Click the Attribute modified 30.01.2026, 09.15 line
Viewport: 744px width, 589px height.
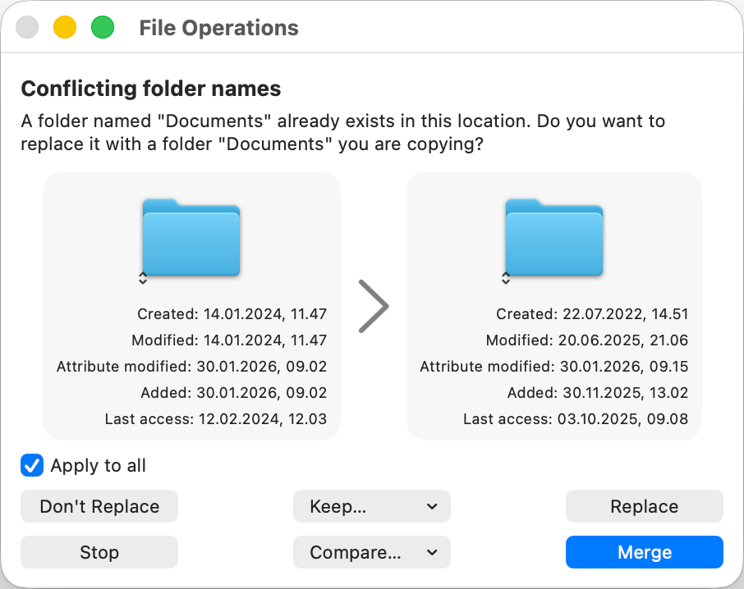[x=553, y=367]
